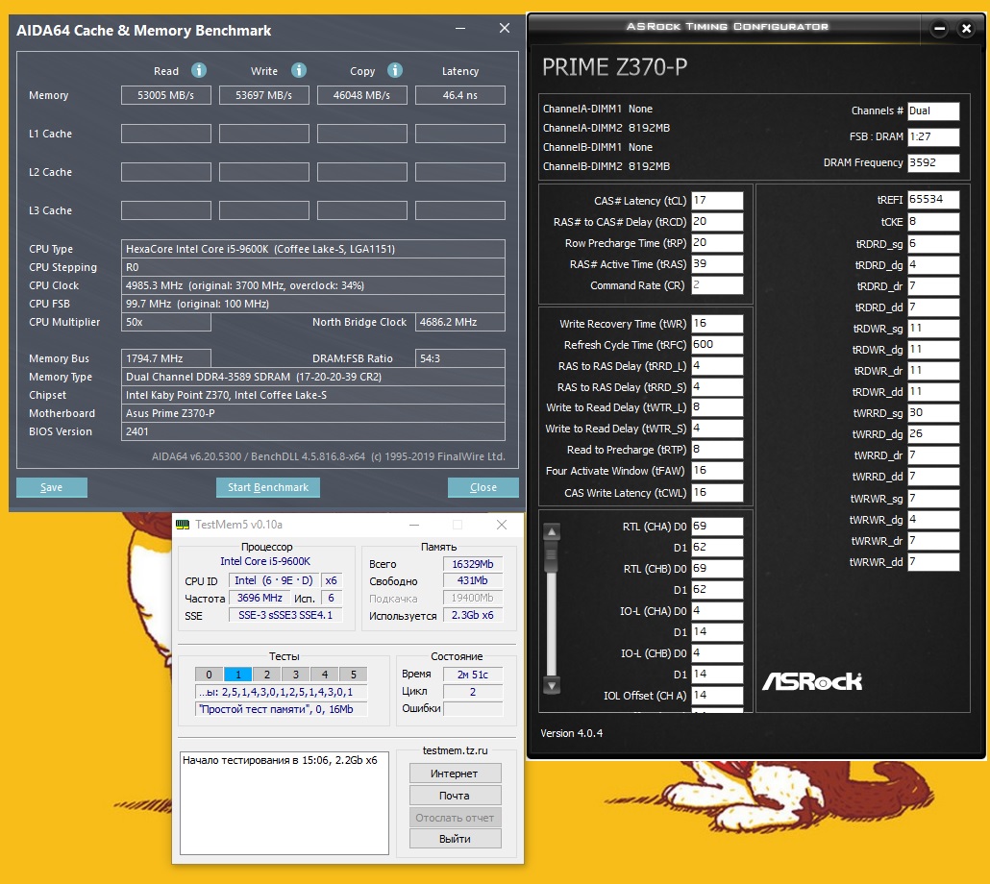Click the TestMem5 title bar app icon
Screen dimensions: 990x884
[183, 525]
